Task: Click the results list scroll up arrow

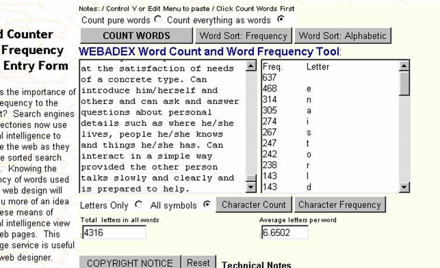Action: (404, 66)
